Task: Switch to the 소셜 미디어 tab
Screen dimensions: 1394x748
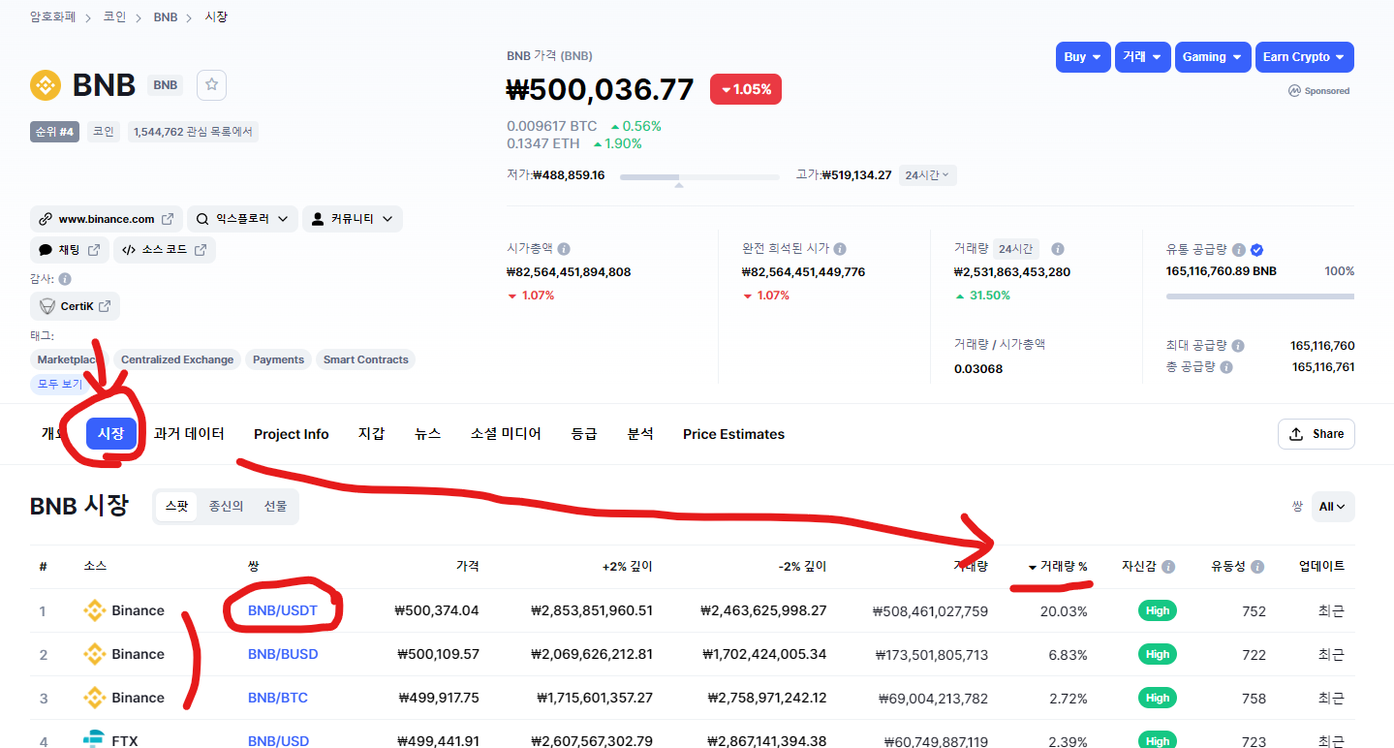Action: click(506, 434)
